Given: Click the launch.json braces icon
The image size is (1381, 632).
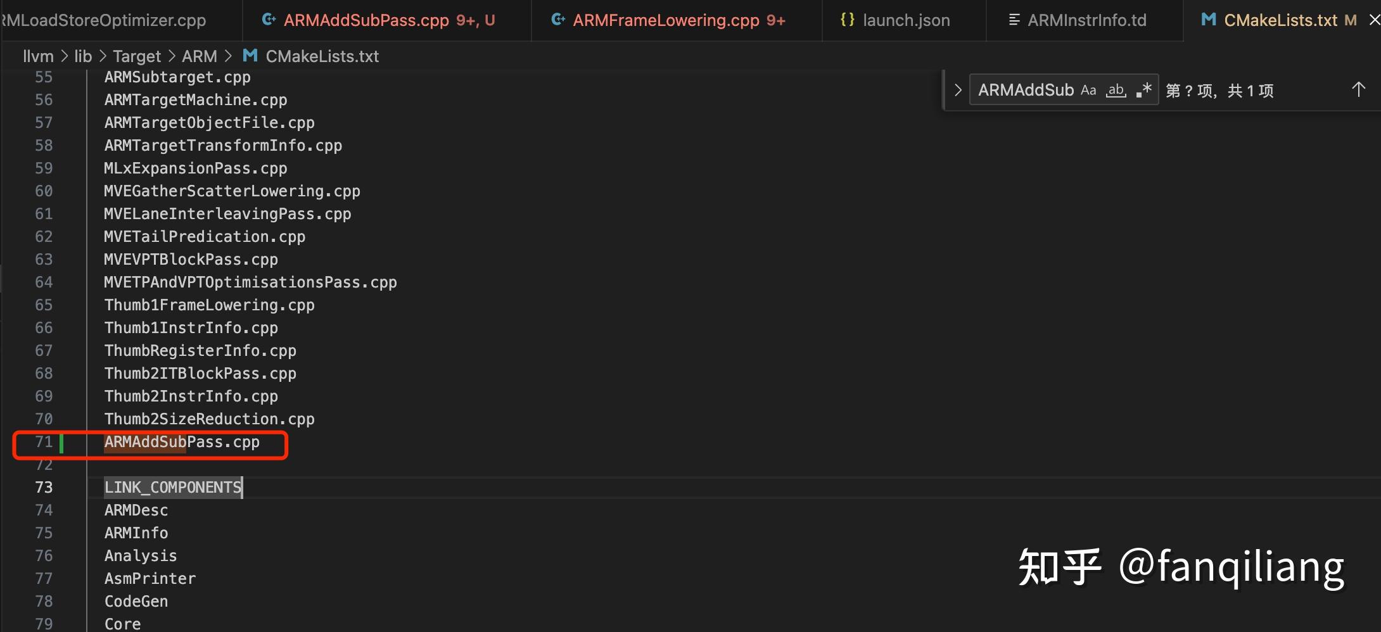Looking at the screenshot, I should 847,20.
